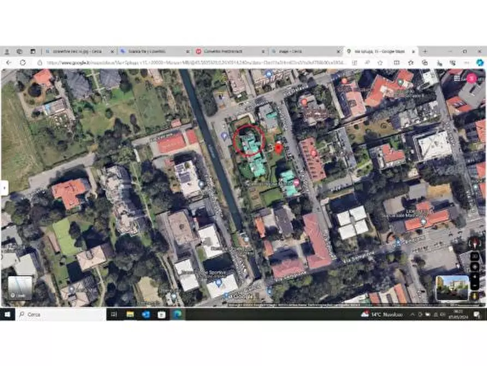
Task: Click the browser refresh button
Action: [x=23, y=63]
